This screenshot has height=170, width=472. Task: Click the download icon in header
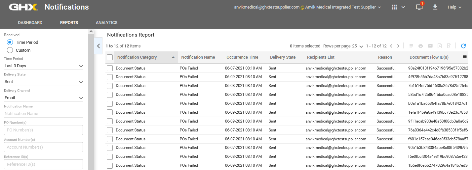(435, 7)
